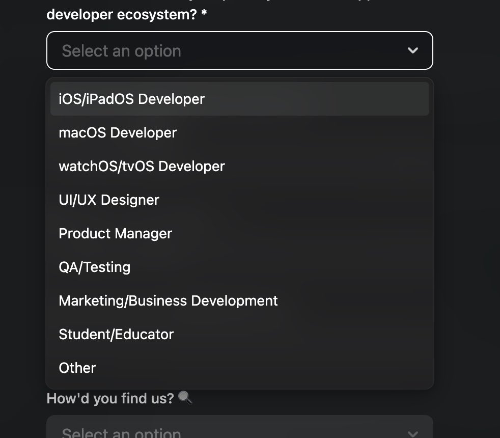Image resolution: width=500 pixels, height=438 pixels.
Task: Choose iOS/iPadOS Developer option
Action: click(239, 99)
